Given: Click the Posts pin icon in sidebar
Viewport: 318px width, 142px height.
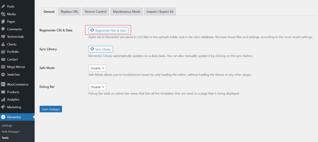Looking at the screenshot, I should click(x=3, y=7).
